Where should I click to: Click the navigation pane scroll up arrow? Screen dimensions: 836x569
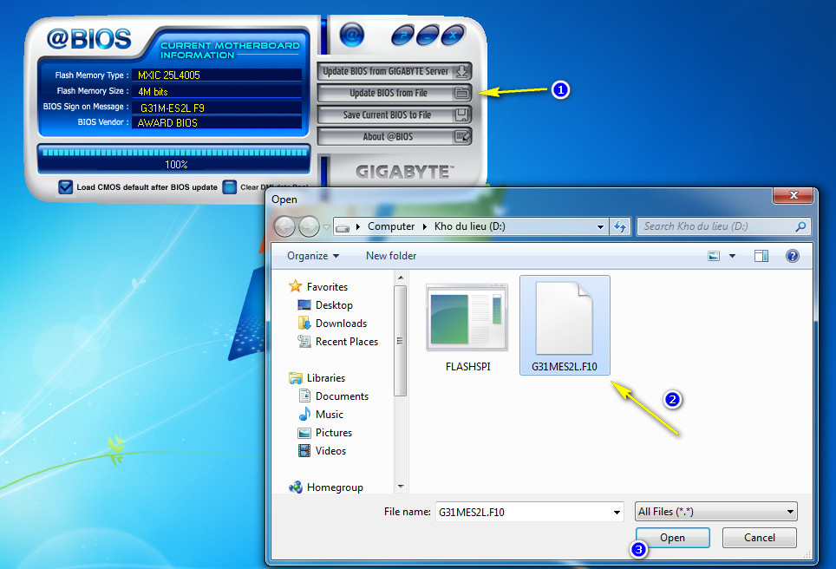pos(401,278)
